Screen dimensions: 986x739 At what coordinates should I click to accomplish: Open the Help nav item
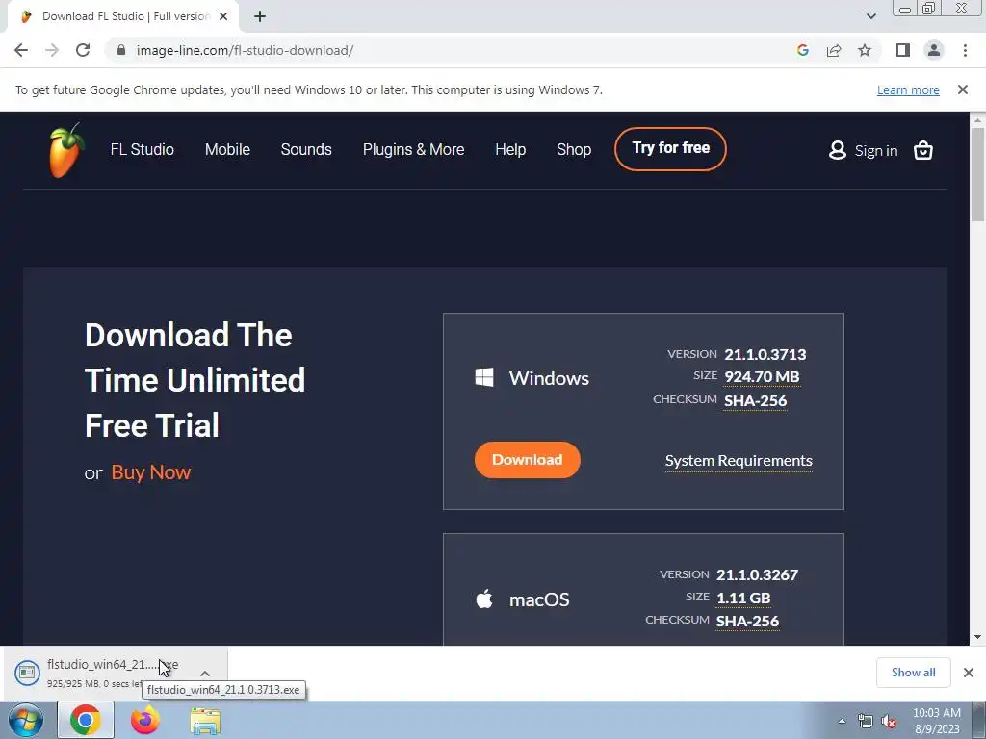click(x=510, y=149)
